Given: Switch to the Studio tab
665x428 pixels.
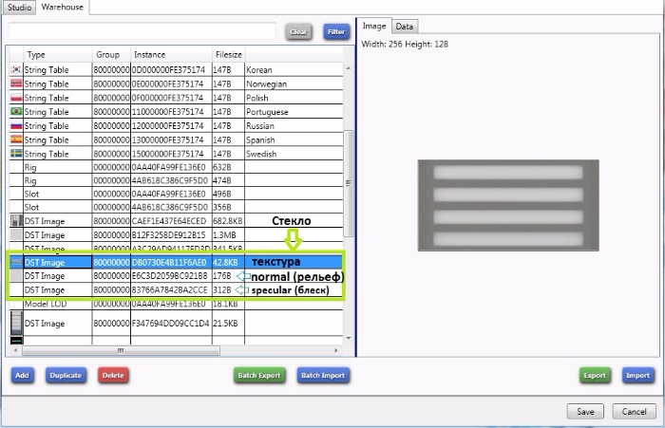Looking at the screenshot, I should (18, 7).
